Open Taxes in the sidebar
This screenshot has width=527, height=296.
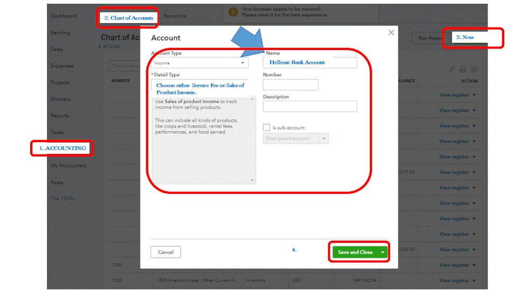[x=57, y=132]
